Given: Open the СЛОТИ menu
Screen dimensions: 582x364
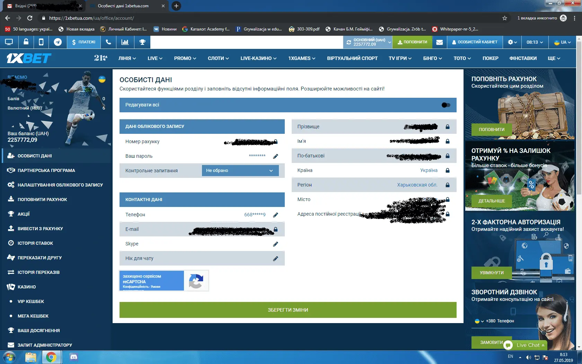Looking at the screenshot, I should tap(218, 58).
